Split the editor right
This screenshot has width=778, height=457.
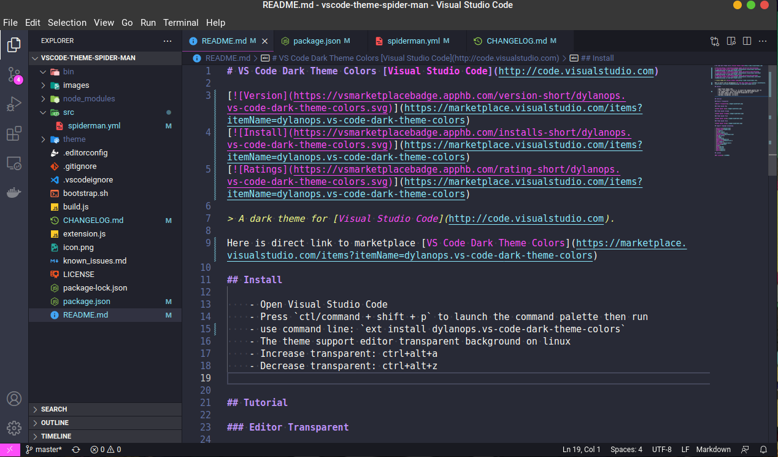[x=747, y=41]
